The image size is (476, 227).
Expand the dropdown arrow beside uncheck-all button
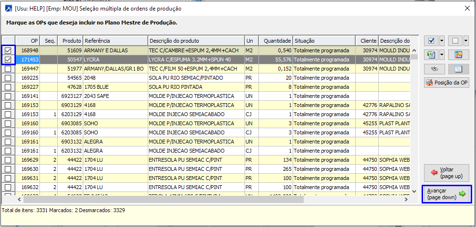(465, 41)
